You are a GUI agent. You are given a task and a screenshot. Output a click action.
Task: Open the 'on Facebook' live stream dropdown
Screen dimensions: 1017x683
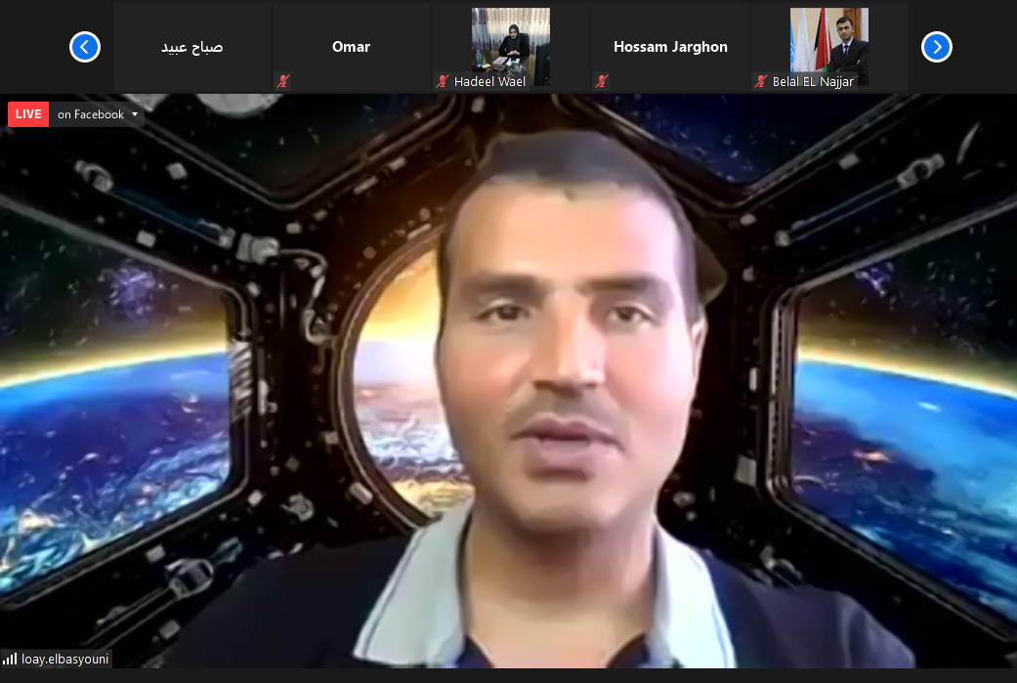(96, 114)
